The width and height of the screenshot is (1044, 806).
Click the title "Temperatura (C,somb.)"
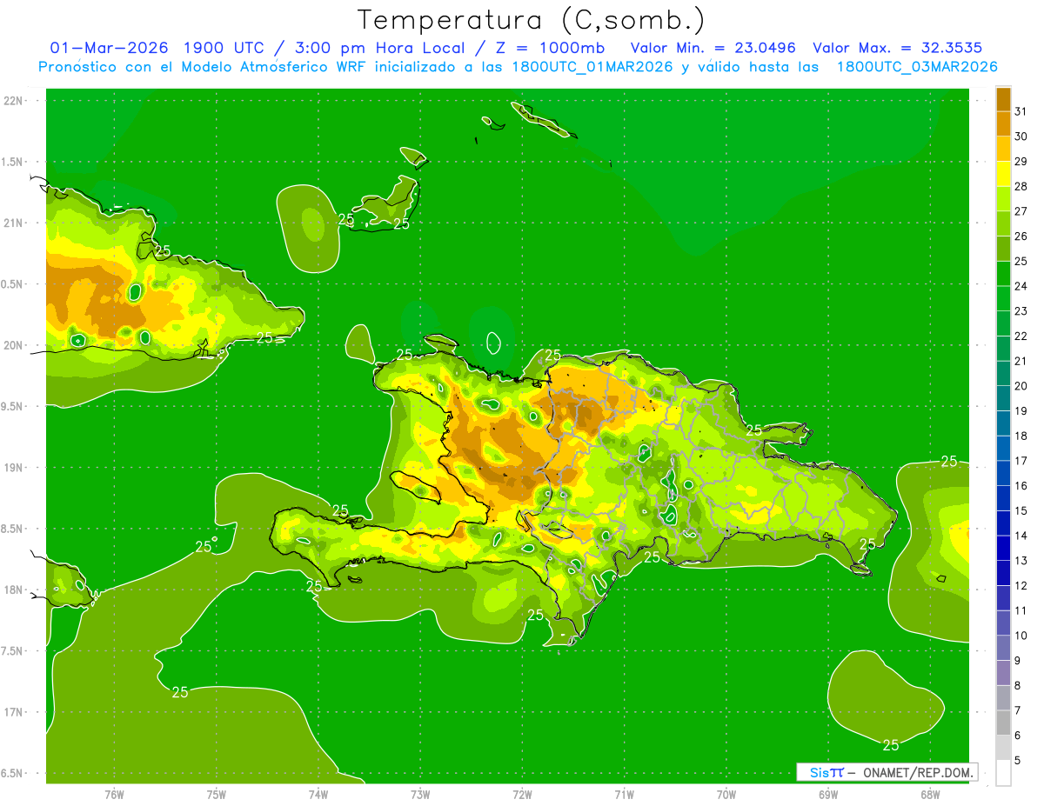532,20
